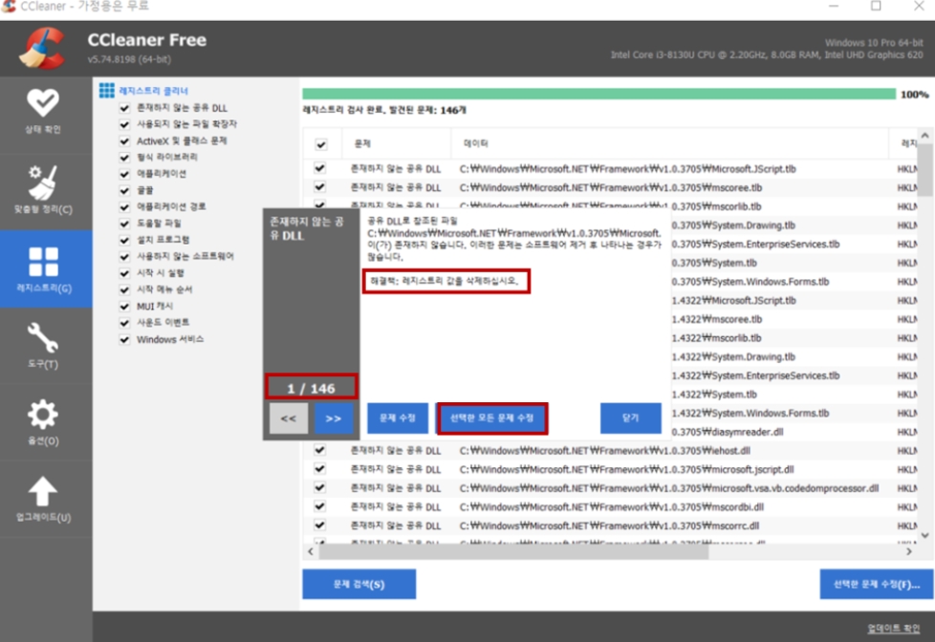Open the 상태 확인 health check icon
This screenshot has width=935, height=642.
pos(43,104)
